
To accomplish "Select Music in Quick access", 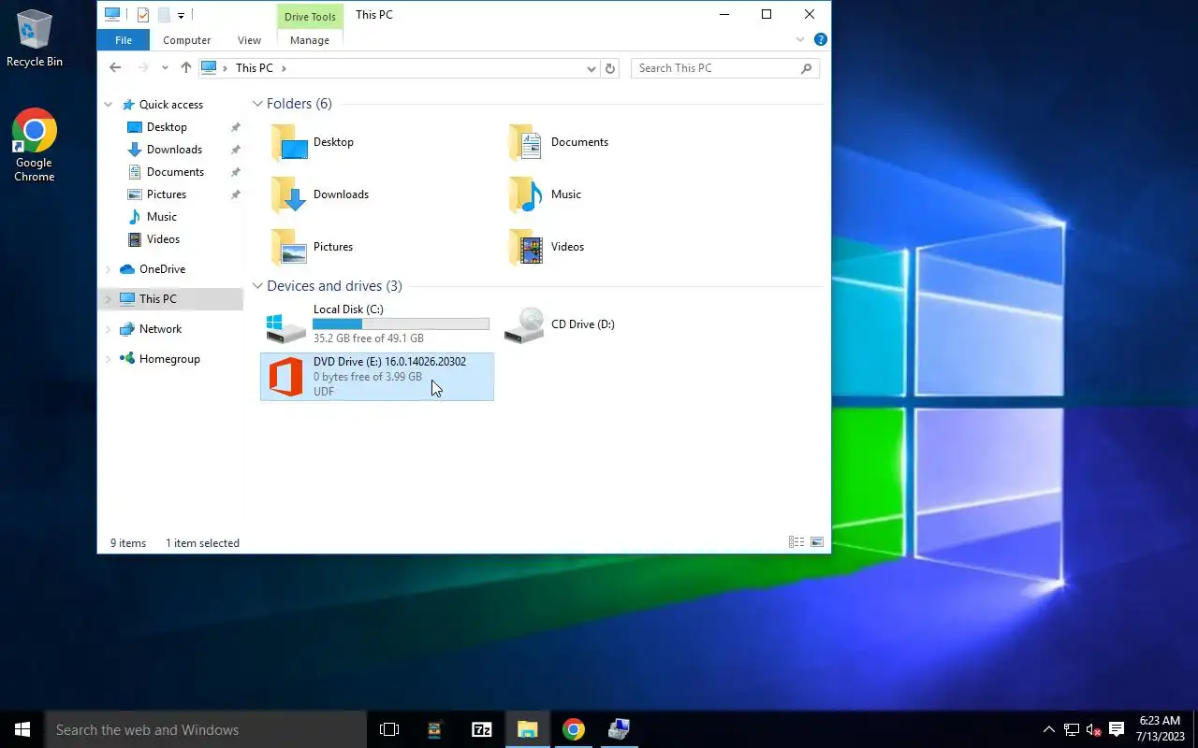I will tap(161, 217).
